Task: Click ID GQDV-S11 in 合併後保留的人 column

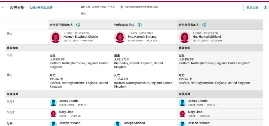Action: pos(205,116)
